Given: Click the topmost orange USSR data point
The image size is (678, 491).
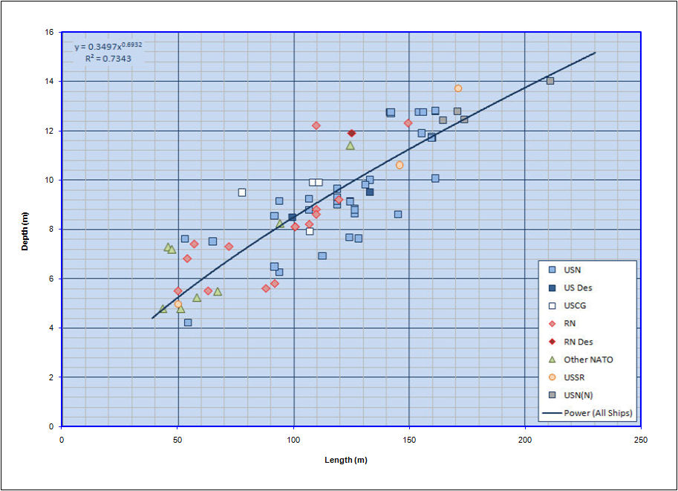Looking at the screenshot, I should [x=458, y=88].
